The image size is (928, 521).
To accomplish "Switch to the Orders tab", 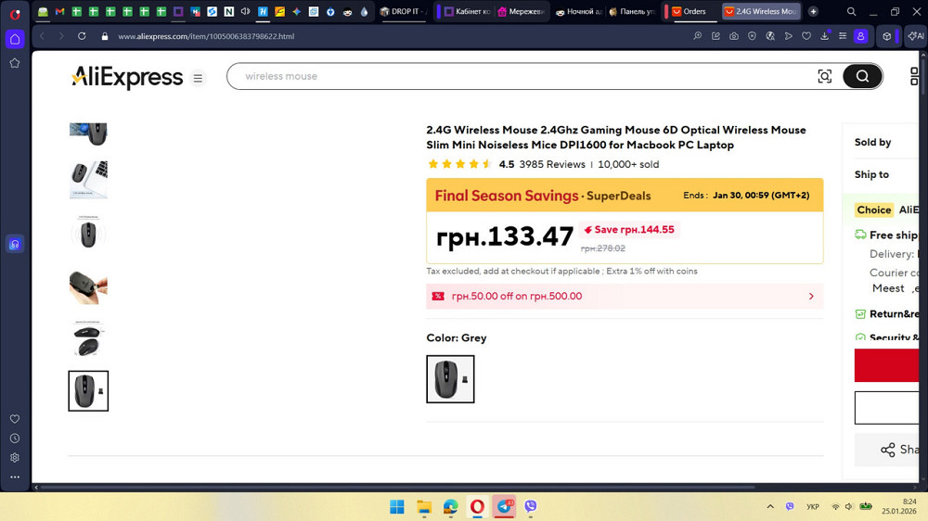I will click(690, 11).
